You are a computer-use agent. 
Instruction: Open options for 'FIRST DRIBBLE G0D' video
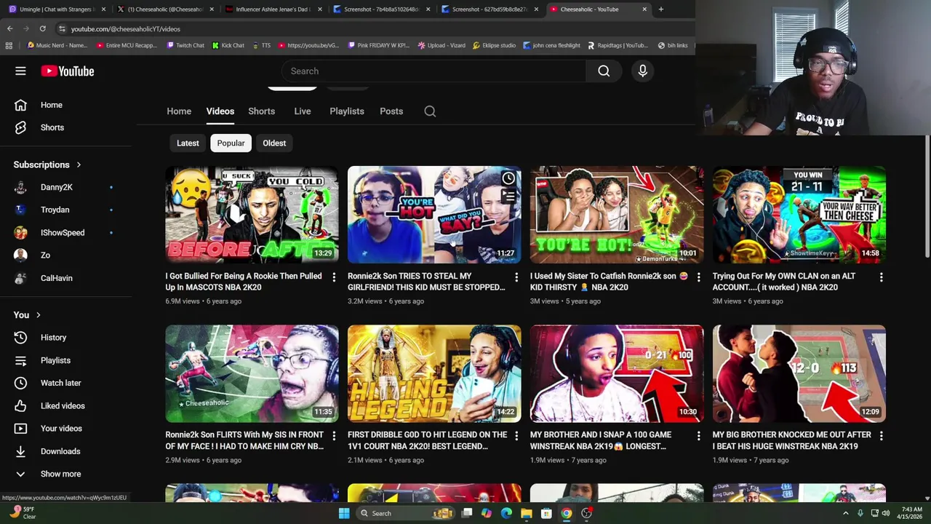[x=516, y=436]
